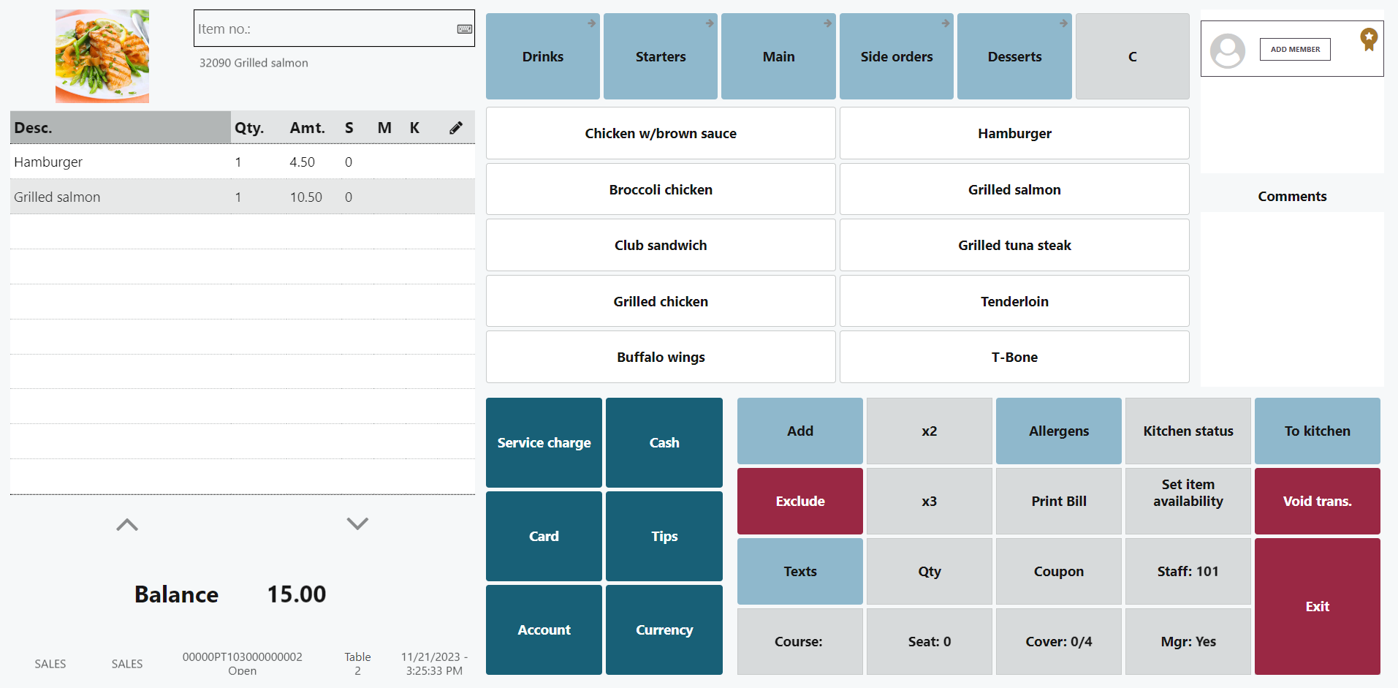1398x688 pixels.
Task: Toggle the Mgr: Yes manager setting
Action: click(1188, 642)
